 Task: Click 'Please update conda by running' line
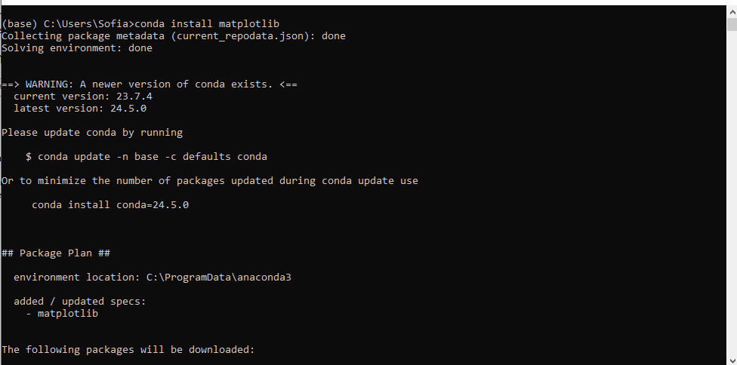click(92, 133)
